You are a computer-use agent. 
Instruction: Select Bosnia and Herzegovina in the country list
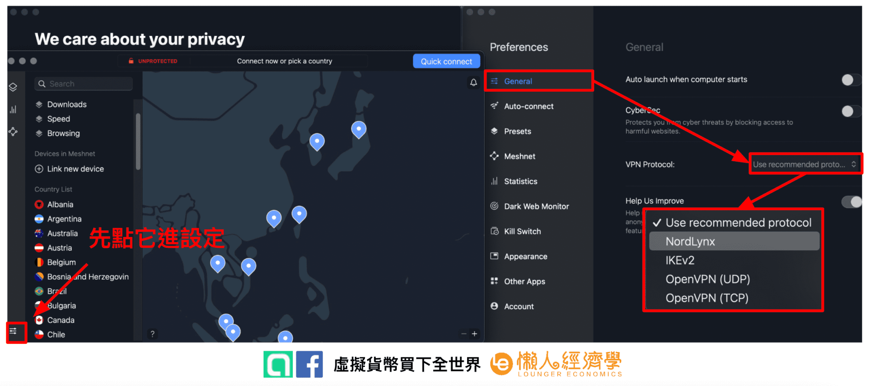[x=82, y=276]
